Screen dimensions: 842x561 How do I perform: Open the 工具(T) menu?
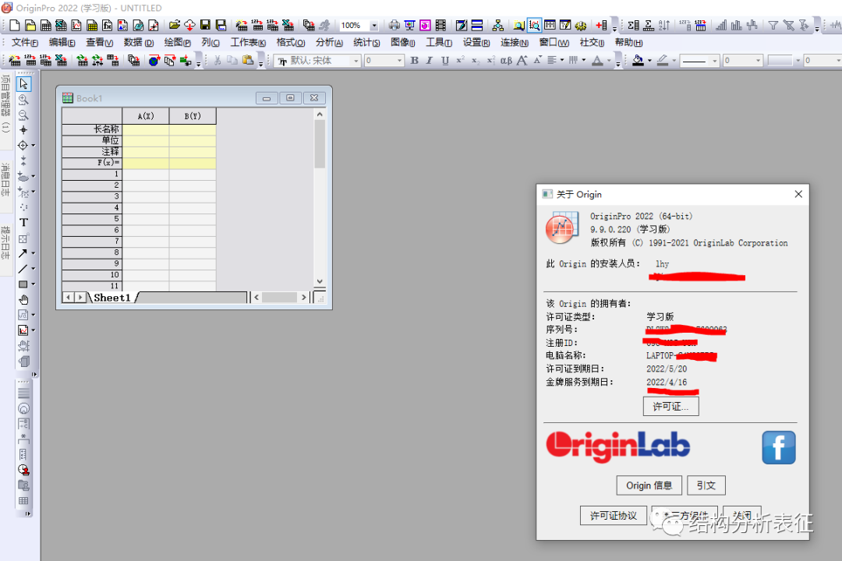(439, 42)
